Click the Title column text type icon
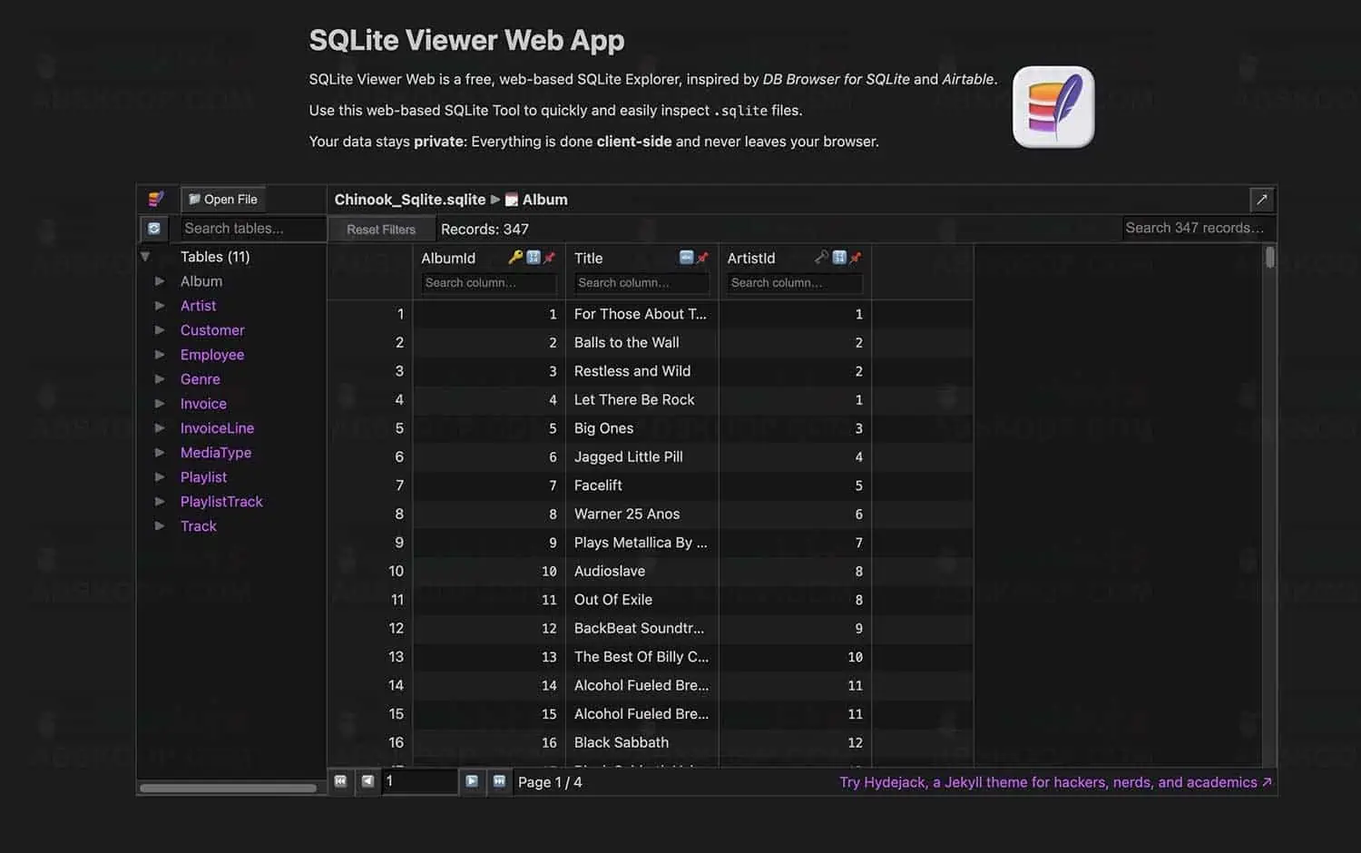This screenshot has height=853, width=1361. (x=686, y=258)
